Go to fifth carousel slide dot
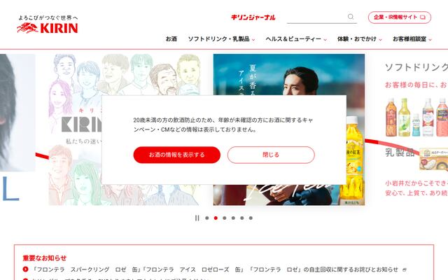448x280 pixels. (242, 218)
